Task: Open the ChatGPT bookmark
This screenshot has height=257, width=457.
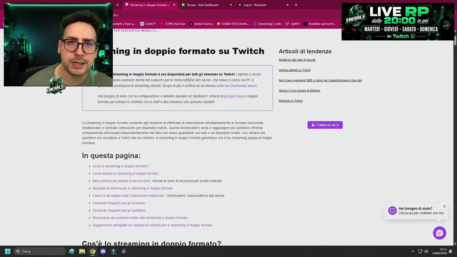Action: (148, 24)
